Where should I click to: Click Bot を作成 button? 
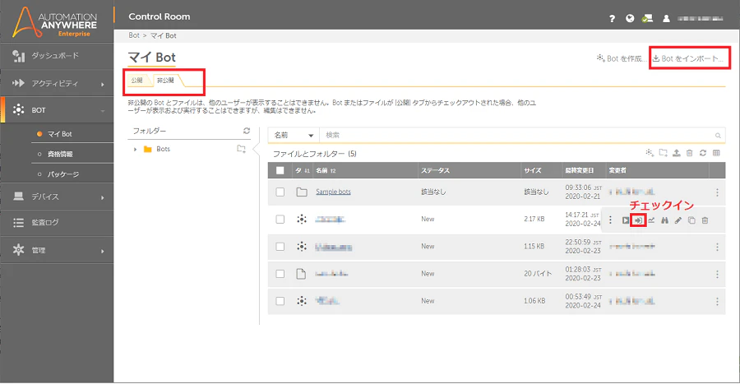tap(620, 58)
